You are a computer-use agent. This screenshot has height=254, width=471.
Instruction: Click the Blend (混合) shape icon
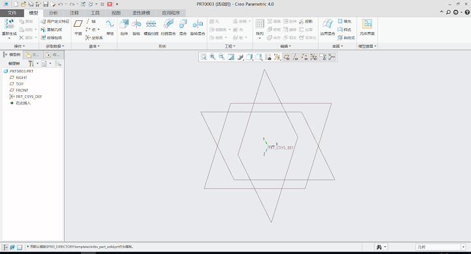pyautogui.click(x=183, y=24)
